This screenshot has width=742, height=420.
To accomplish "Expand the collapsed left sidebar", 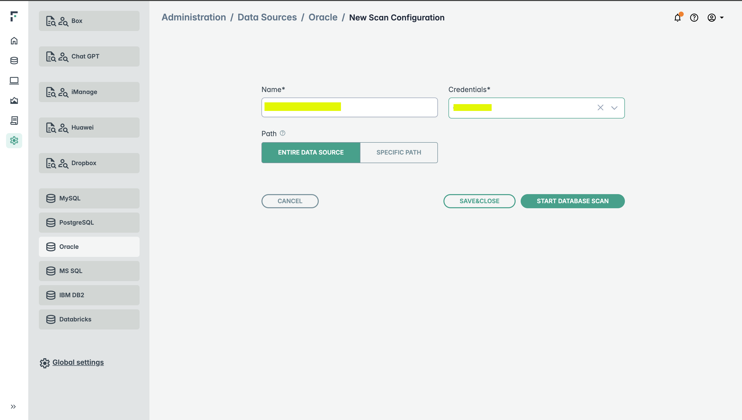I will tap(13, 406).
